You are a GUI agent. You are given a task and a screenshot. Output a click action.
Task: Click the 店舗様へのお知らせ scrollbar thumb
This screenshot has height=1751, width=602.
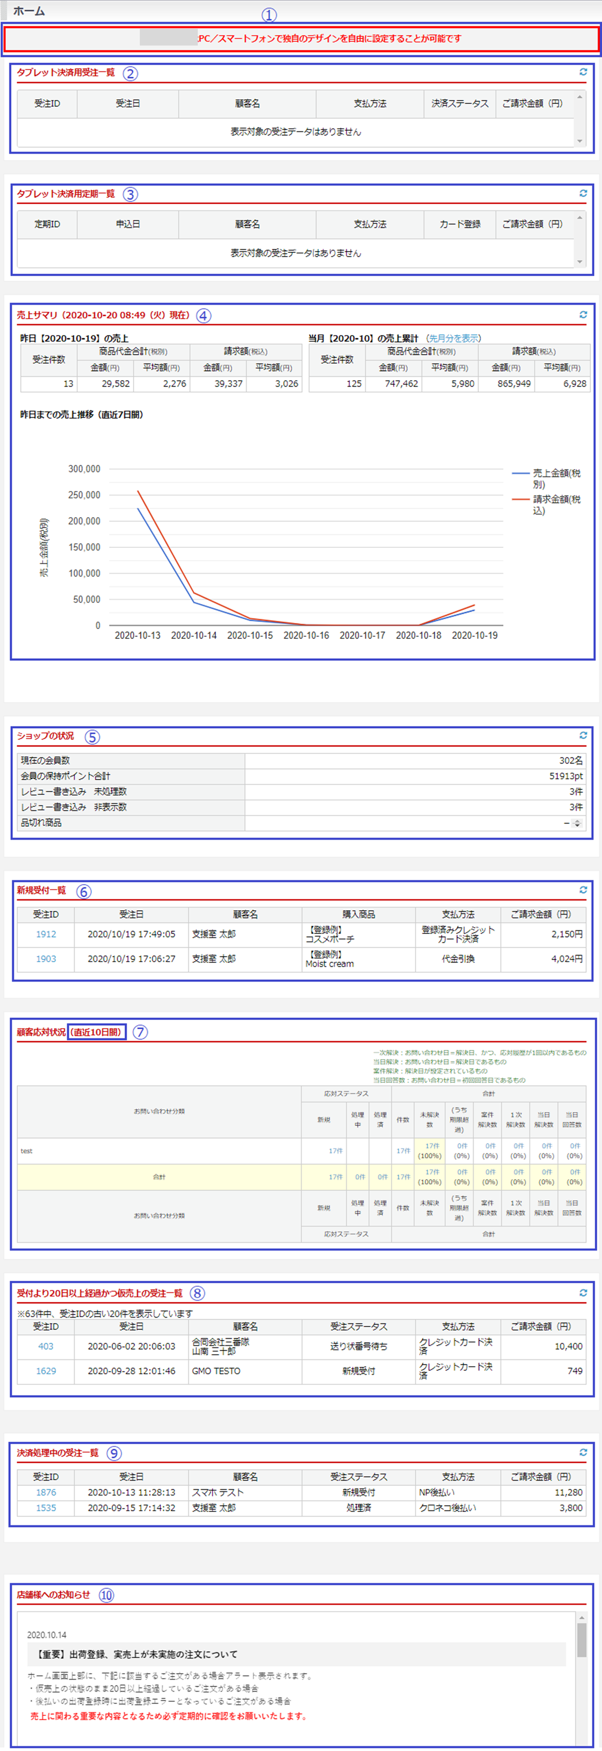(x=581, y=1639)
